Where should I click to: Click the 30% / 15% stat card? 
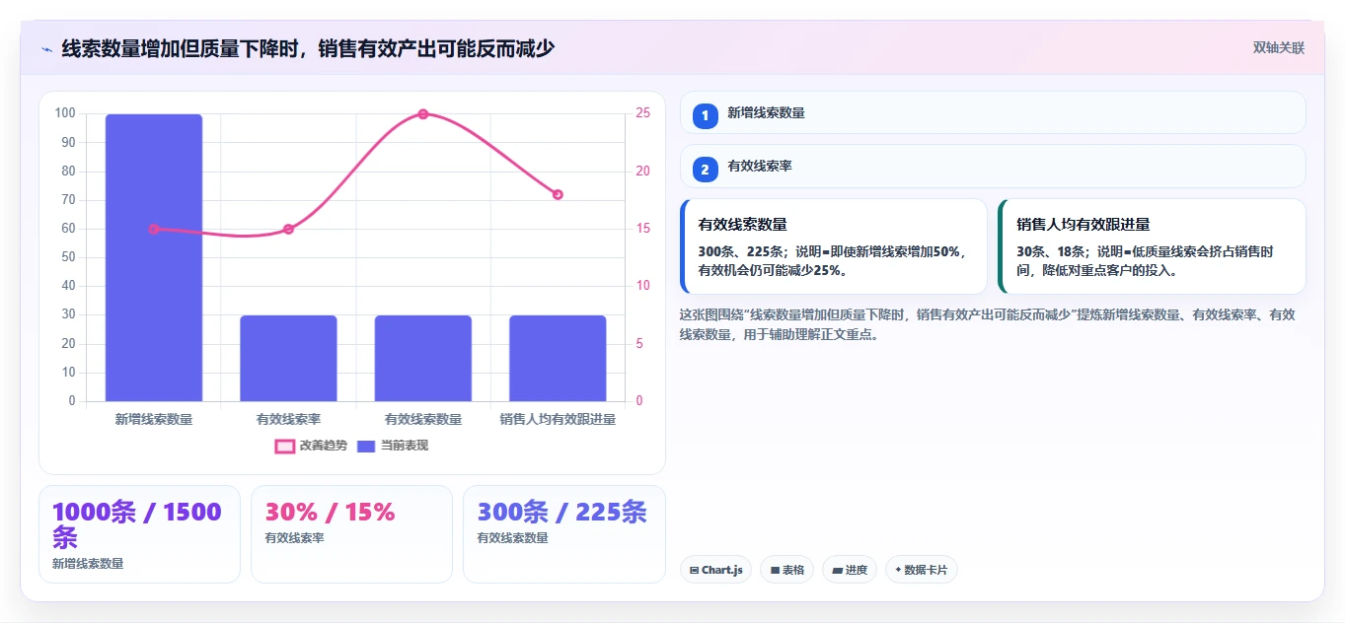(x=351, y=534)
